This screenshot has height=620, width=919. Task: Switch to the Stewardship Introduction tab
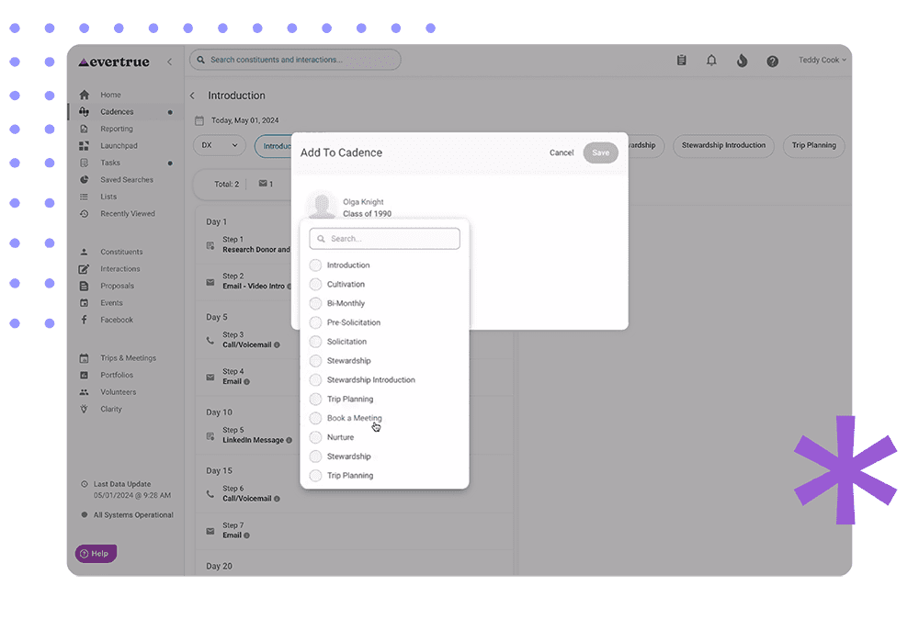pyautogui.click(x=724, y=145)
